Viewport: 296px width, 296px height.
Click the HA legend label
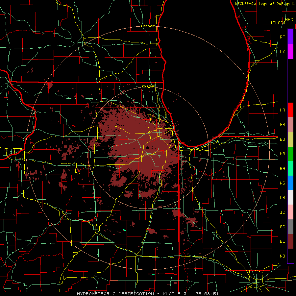click(283, 110)
